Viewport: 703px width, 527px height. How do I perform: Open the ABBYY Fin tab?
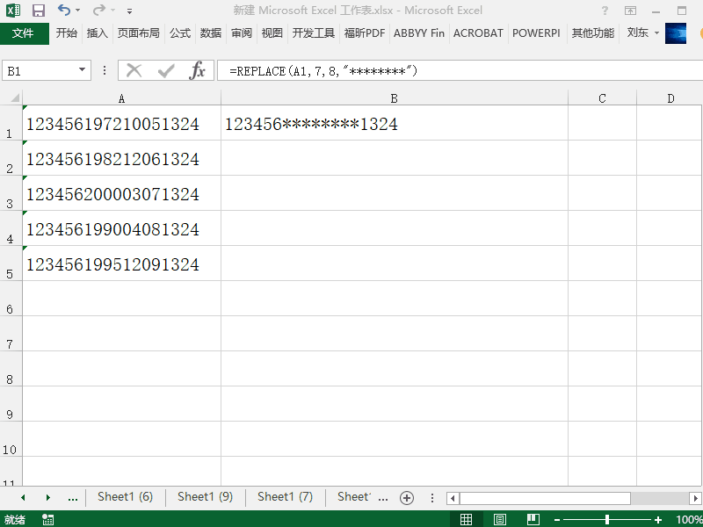point(419,33)
